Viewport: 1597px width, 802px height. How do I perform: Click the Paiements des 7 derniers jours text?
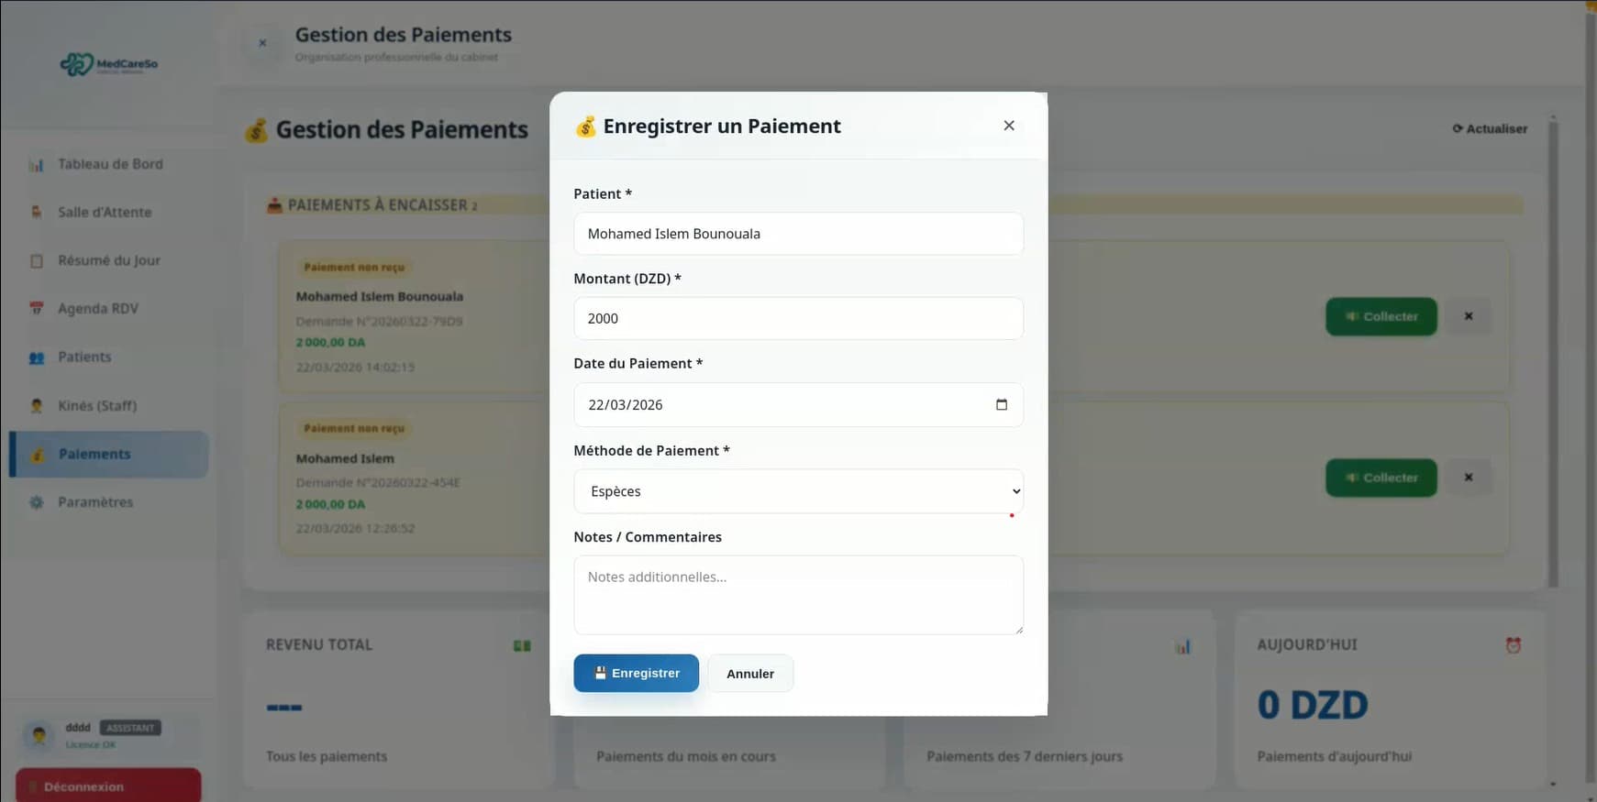point(1025,756)
